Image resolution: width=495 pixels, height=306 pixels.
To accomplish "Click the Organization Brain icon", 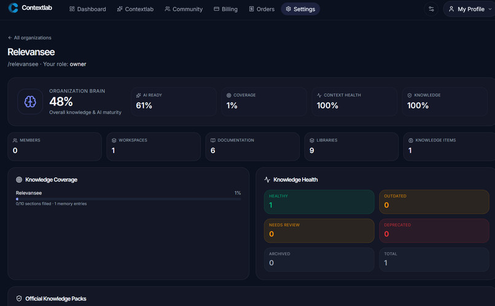I will [x=30, y=102].
